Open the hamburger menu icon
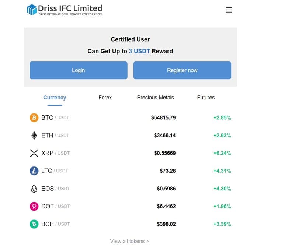295x246 pixels. [229, 10]
